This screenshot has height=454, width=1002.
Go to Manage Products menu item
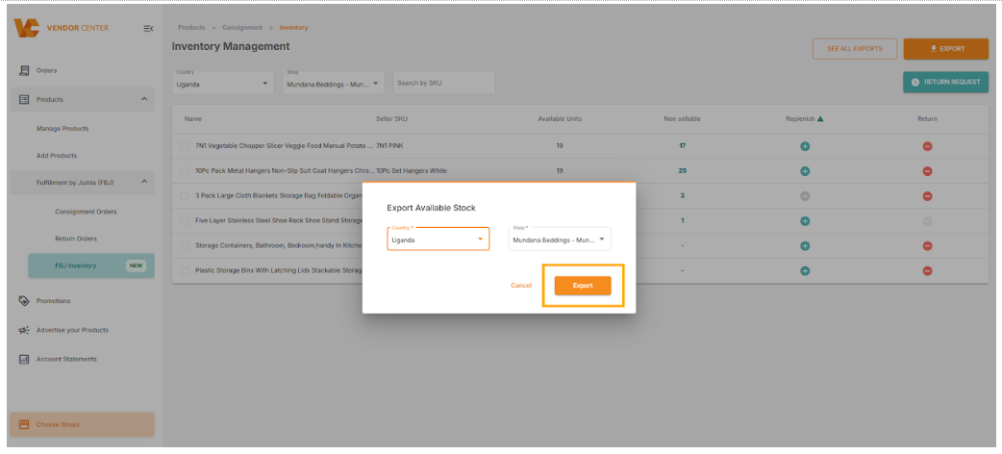[63, 129]
